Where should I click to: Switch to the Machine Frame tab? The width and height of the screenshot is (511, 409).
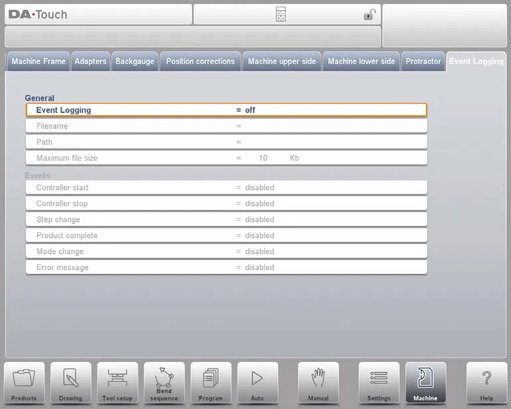[39, 61]
